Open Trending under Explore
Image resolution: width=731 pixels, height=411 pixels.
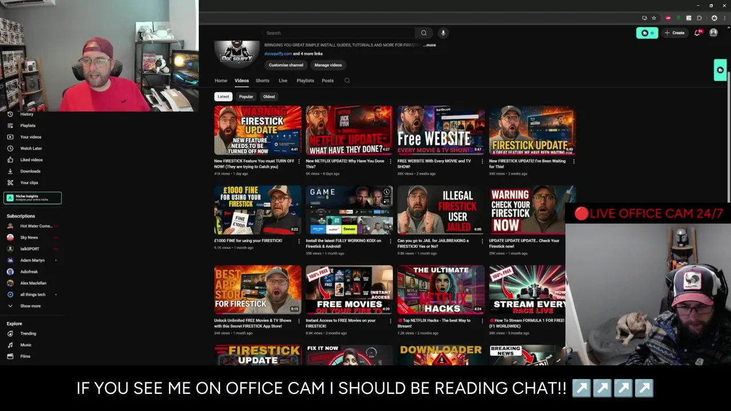point(28,333)
